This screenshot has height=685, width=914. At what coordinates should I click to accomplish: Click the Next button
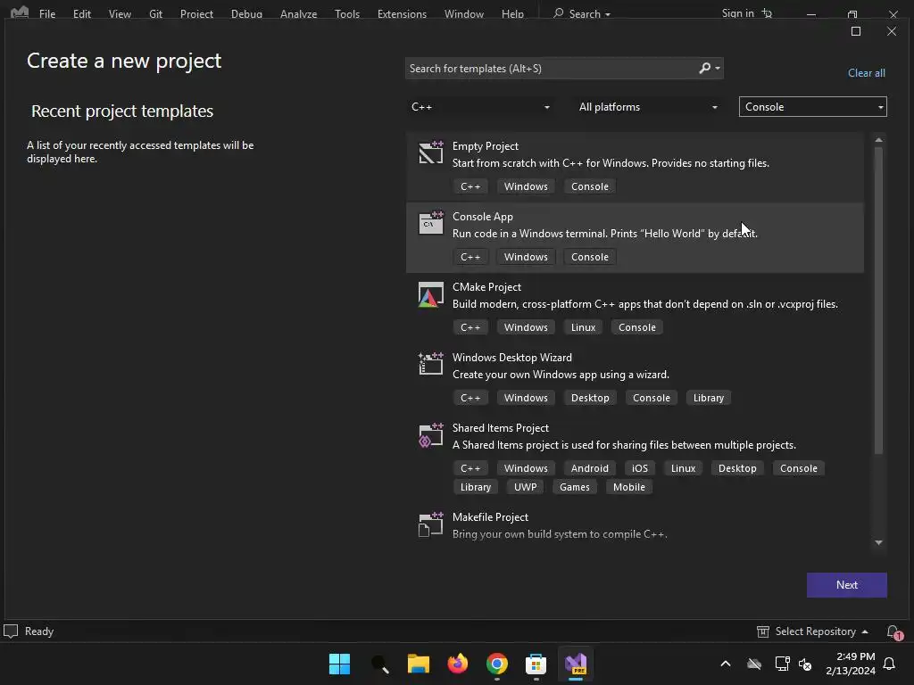click(x=846, y=585)
